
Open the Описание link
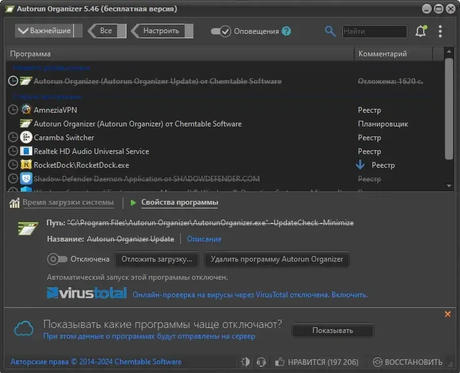tap(204, 239)
